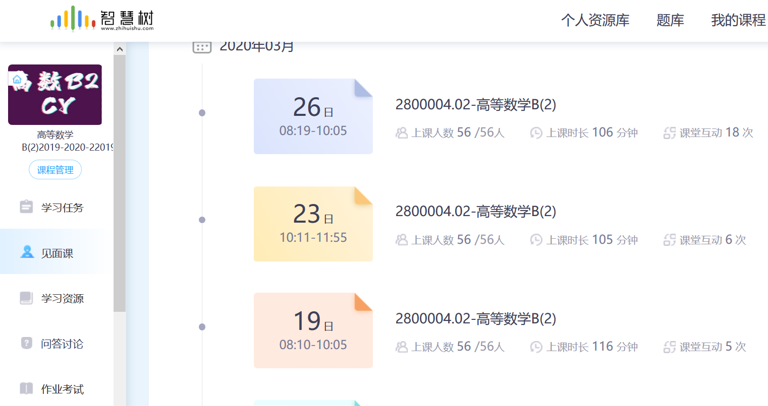Click the calendar icon beside 2020年03月

[202, 47]
